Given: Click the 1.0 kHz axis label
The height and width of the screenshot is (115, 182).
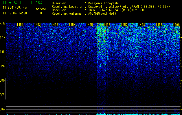Looking at the screenshot, I should pyautogui.click(x=2, y=52).
